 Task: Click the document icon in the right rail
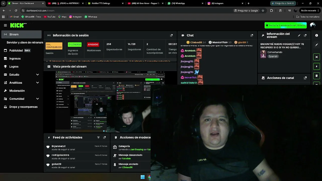pyautogui.click(x=316, y=76)
